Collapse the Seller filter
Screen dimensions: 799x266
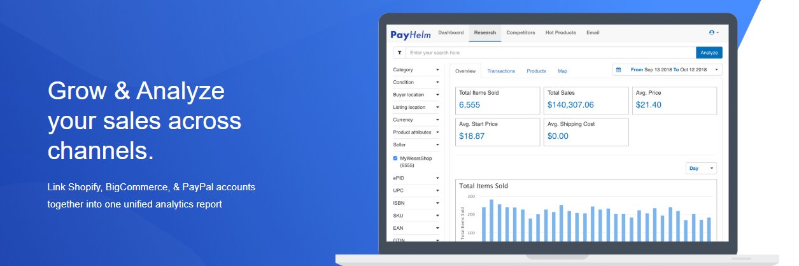point(416,144)
